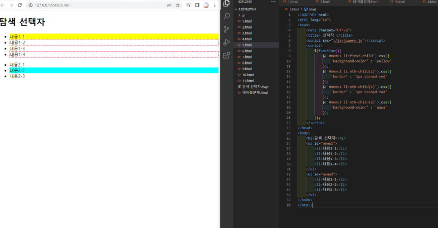The width and height of the screenshot is (438, 228).
Task: Open 2.html in explorer
Action: (x=247, y=27)
